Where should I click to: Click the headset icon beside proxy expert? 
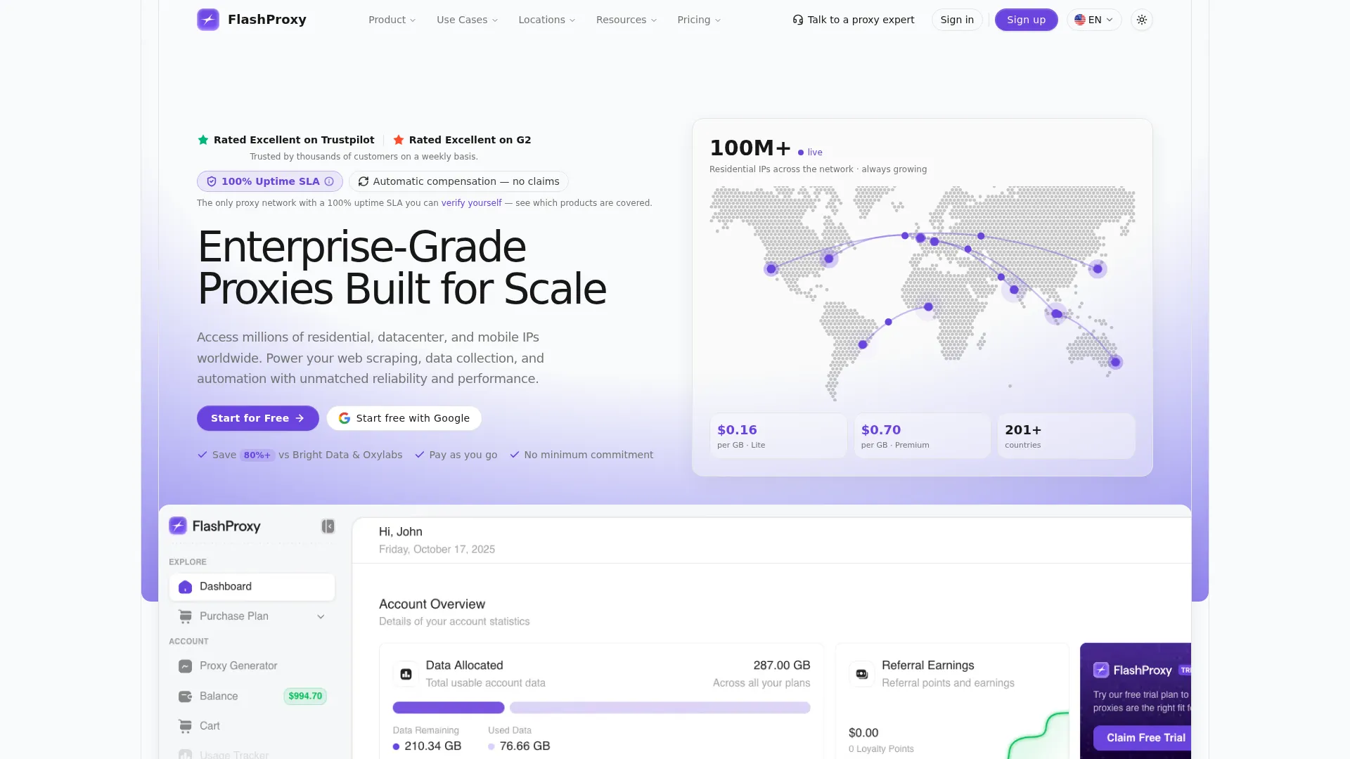tap(798, 20)
